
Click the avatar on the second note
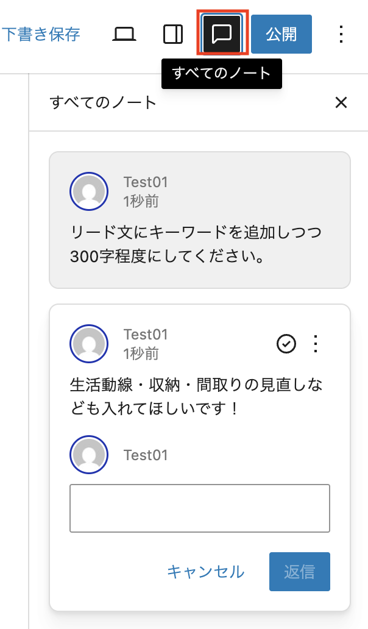(89, 344)
